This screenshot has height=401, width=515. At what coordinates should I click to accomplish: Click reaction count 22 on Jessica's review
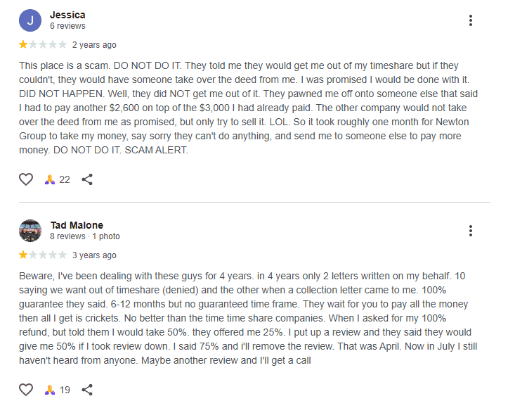[x=65, y=179]
